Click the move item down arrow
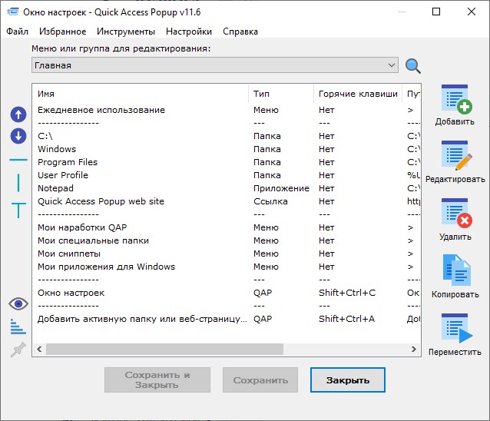The height and width of the screenshot is (421, 490). pyautogui.click(x=18, y=136)
